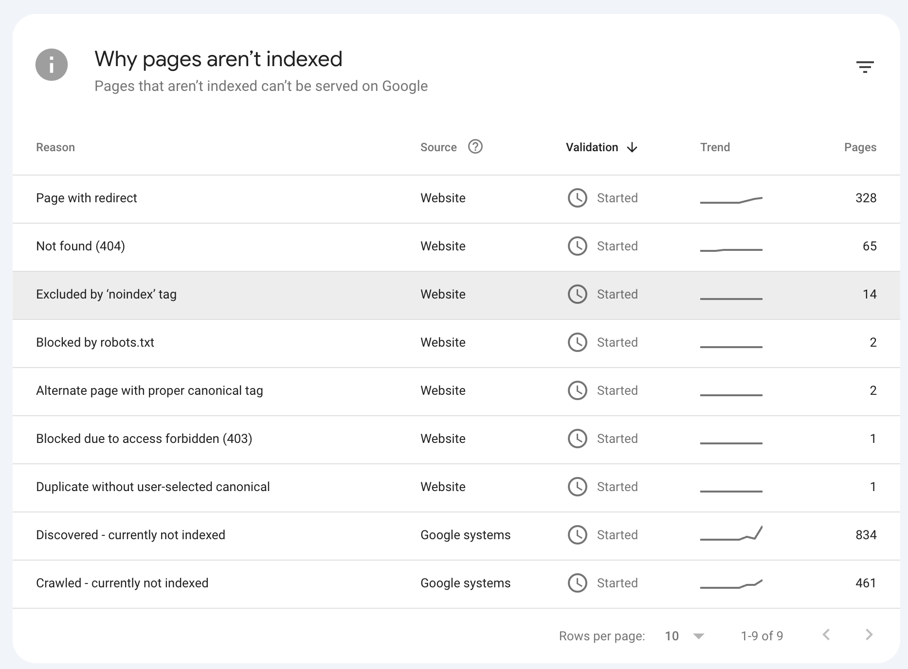Click Google systems source in Discovered row
Image resolution: width=908 pixels, height=669 pixels.
(x=465, y=535)
